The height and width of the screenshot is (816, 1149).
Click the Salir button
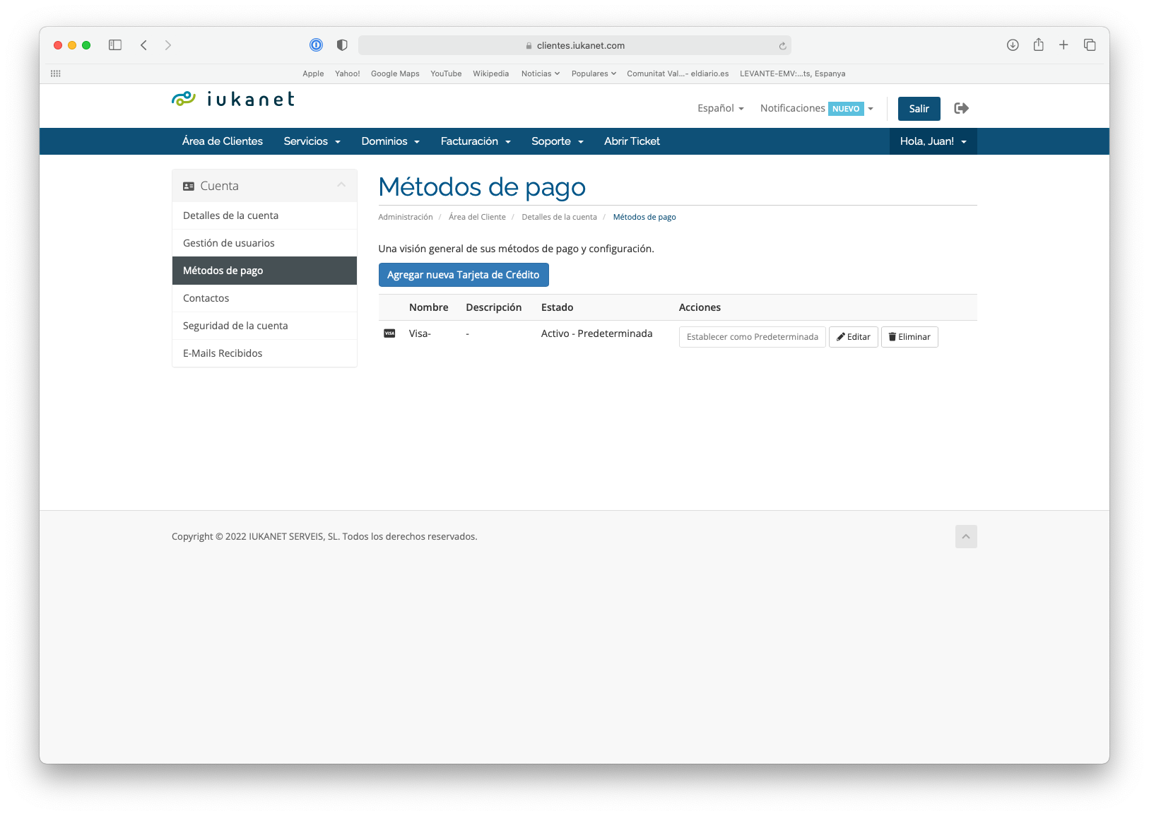coord(919,109)
